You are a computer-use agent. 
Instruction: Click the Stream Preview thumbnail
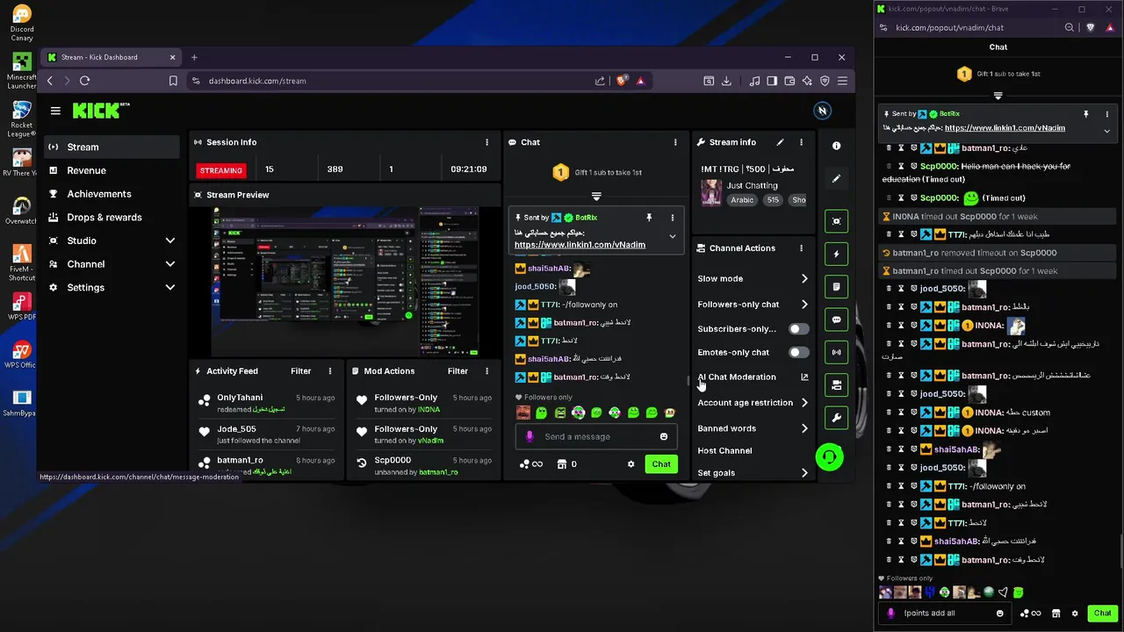[345, 282]
